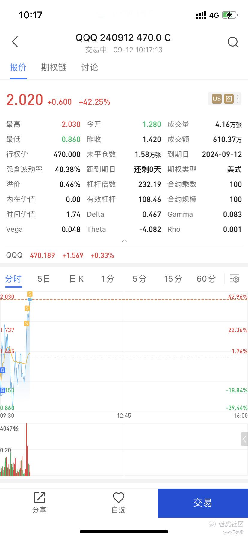Switch to the 期权链 tab

pyautogui.click(x=54, y=68)
